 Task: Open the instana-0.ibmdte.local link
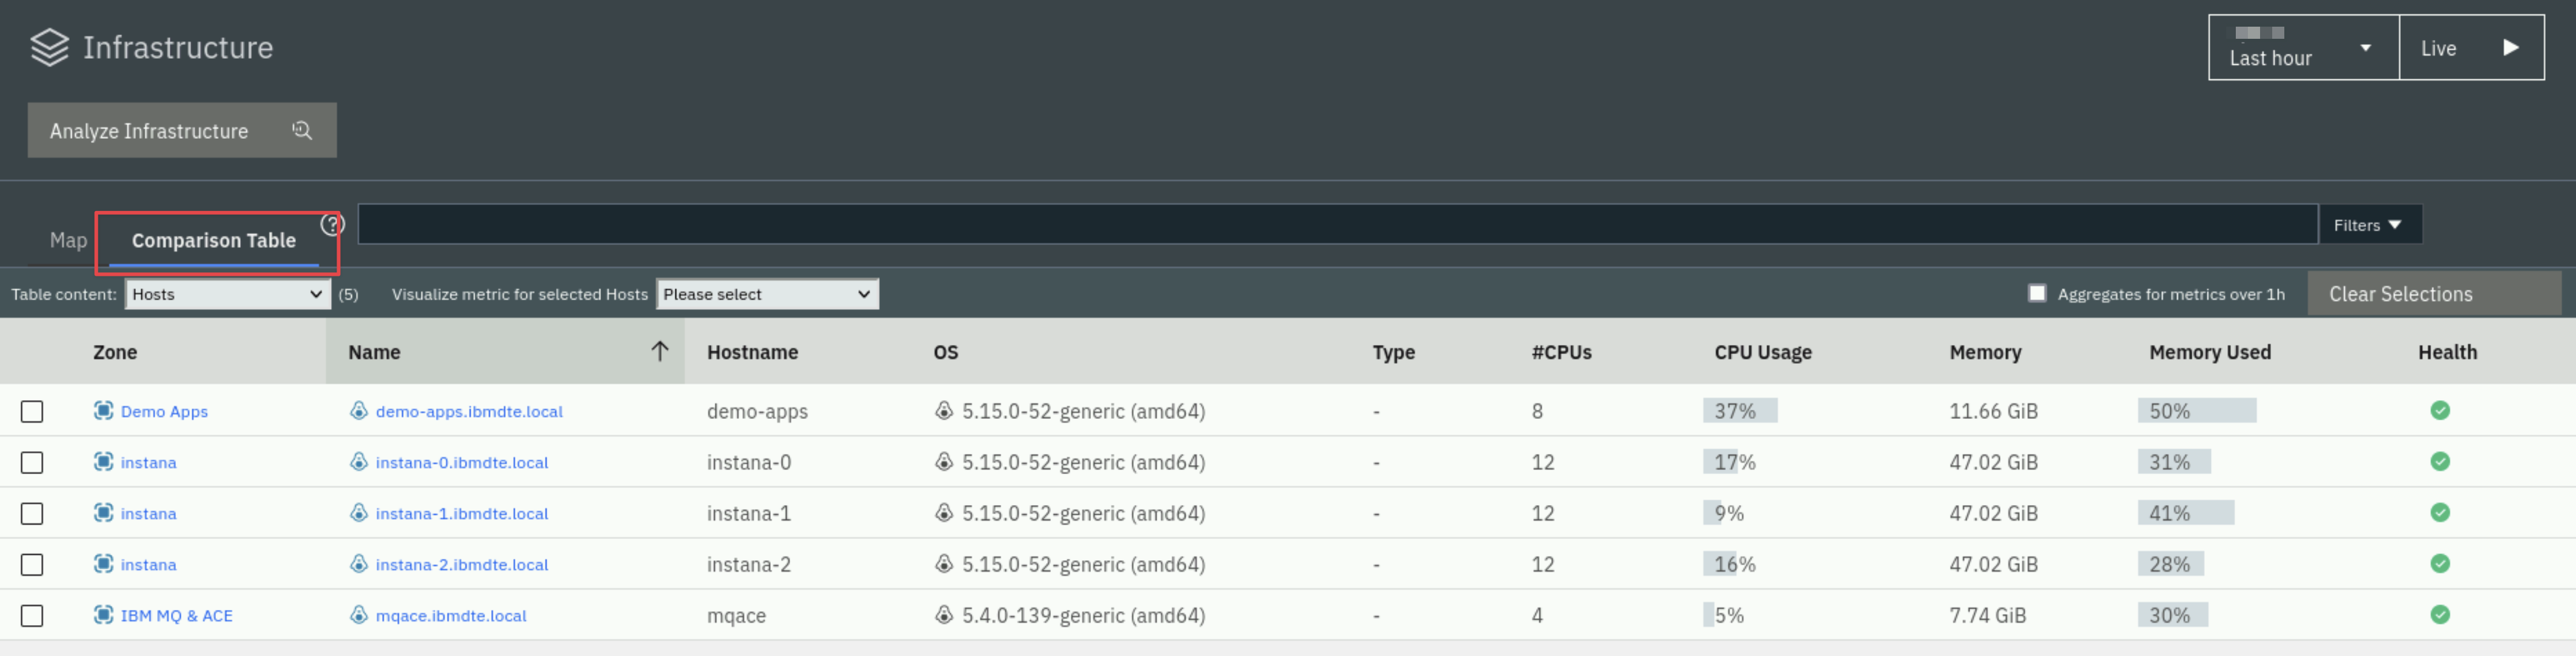(x=462, y=462)
